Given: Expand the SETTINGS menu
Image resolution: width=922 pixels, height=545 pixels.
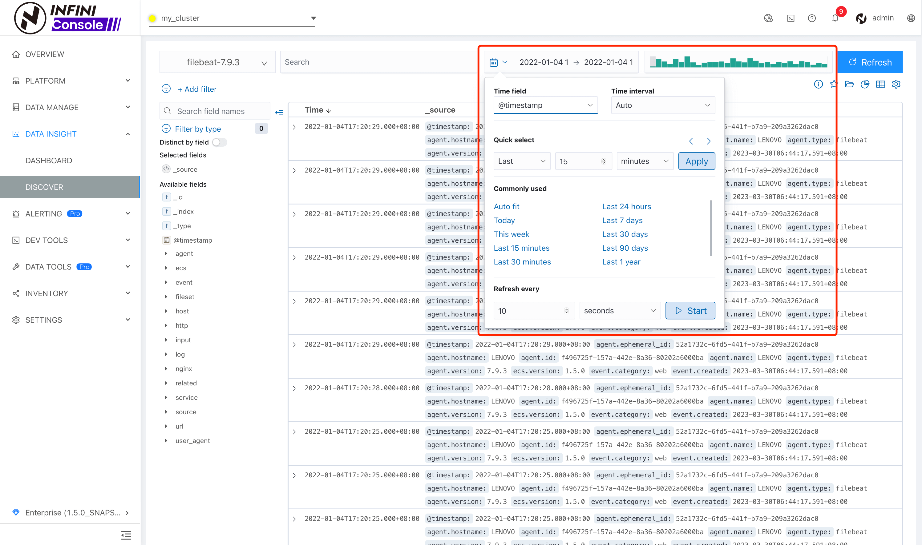Looking at the screenshot, I should (70, 320).
